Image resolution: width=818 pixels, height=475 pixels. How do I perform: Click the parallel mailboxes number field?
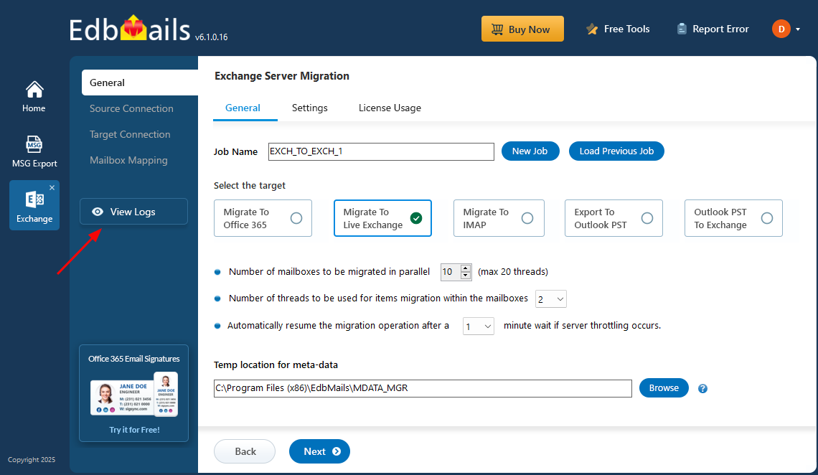[451, 272]
